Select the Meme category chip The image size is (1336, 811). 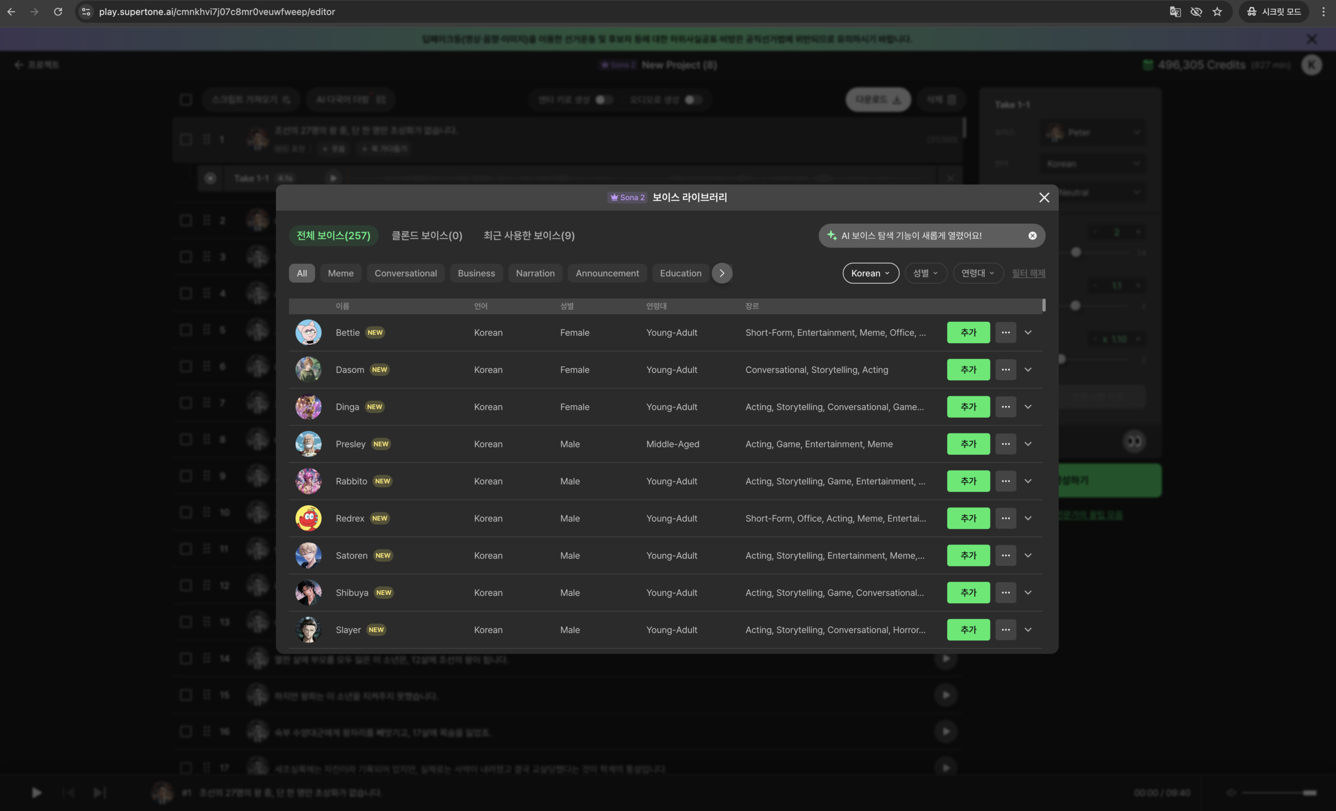340,273
